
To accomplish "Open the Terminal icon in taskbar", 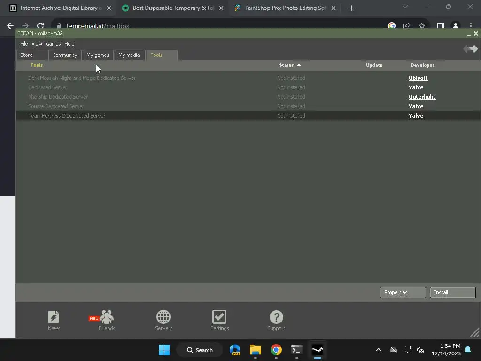I will (x=297, y=350).
